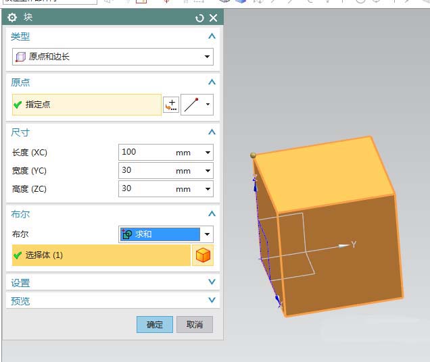Image resolution: width=430 pixels, height=362 pixels.
Task: Open the Point Dialog icon button
Action: click(171, 105)
